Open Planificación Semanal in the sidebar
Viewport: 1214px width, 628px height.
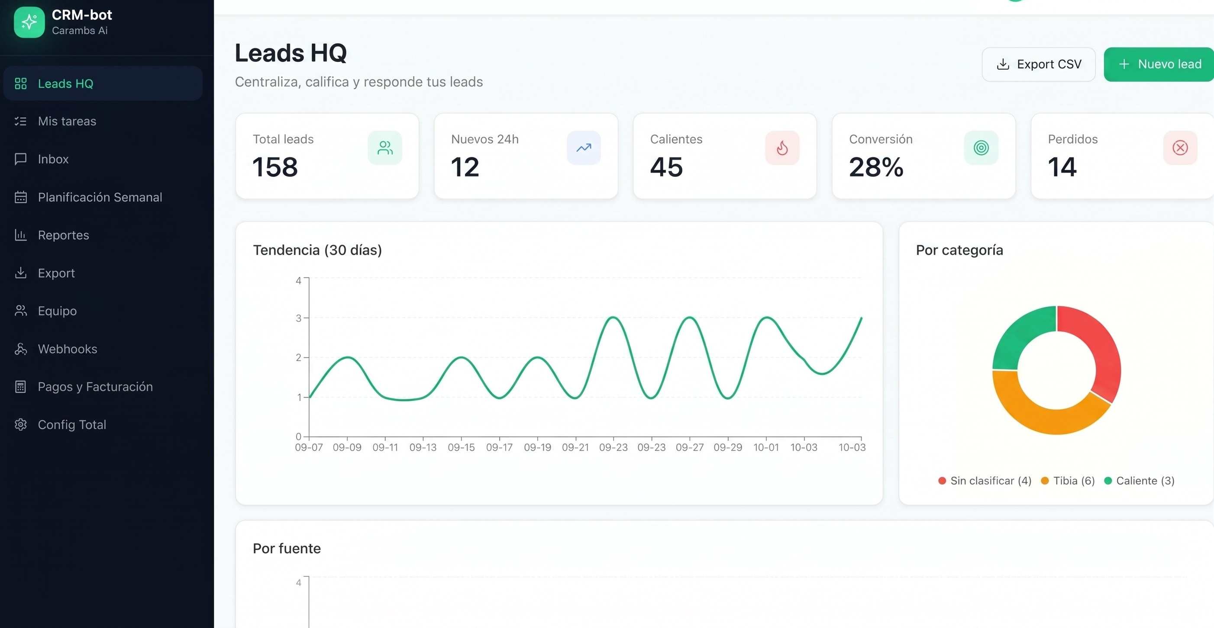click(103, 197)
